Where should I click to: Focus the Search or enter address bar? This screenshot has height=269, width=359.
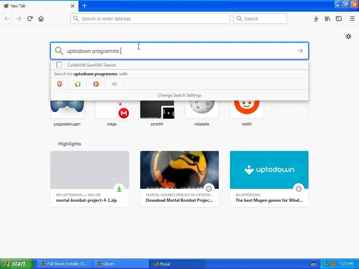(150, 19)
